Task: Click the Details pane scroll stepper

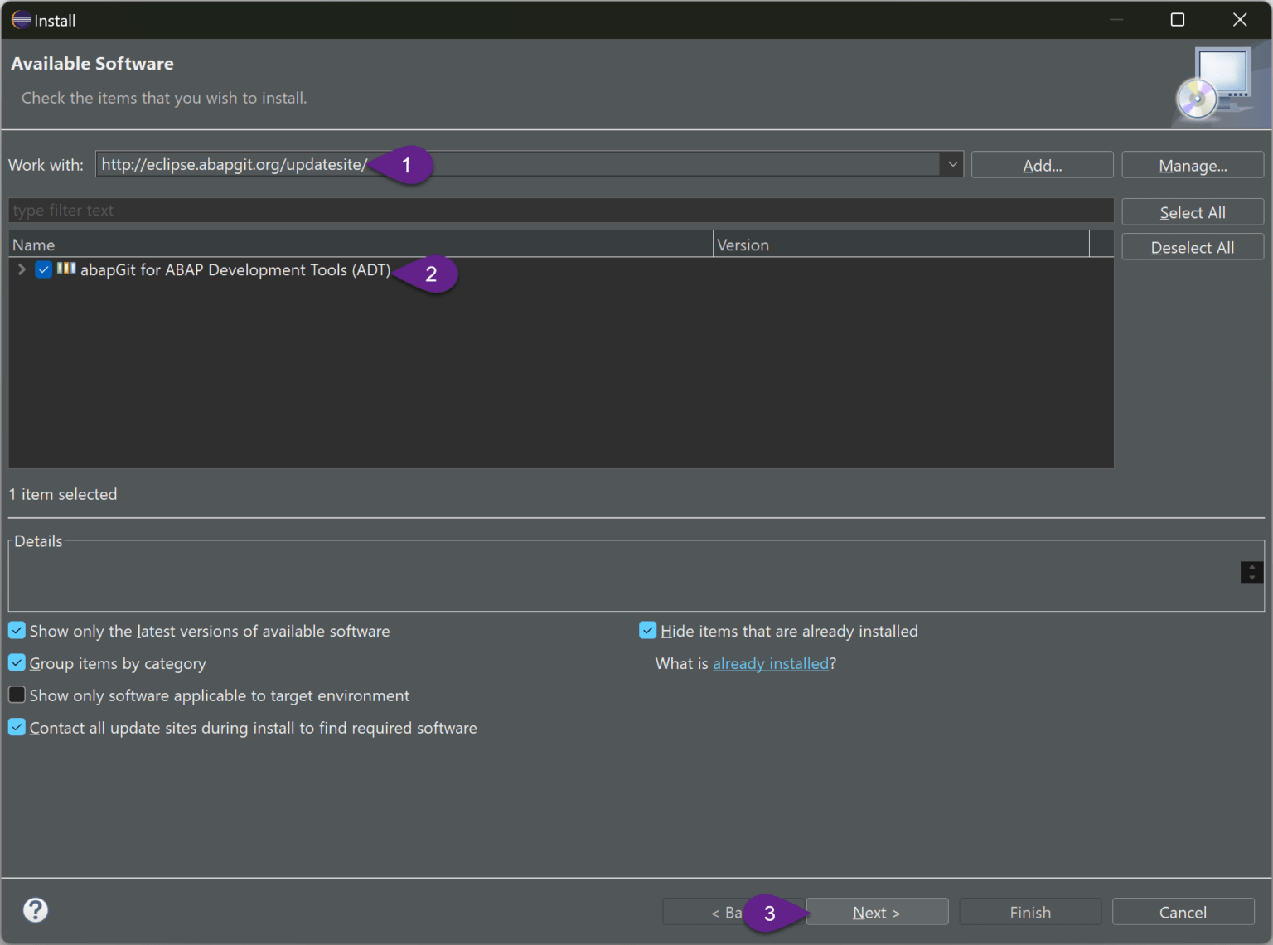Action: 1251,572
